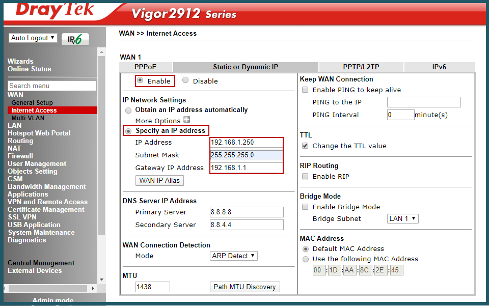
Task: Expand More Options plus icon
Action: pos(186,120)
